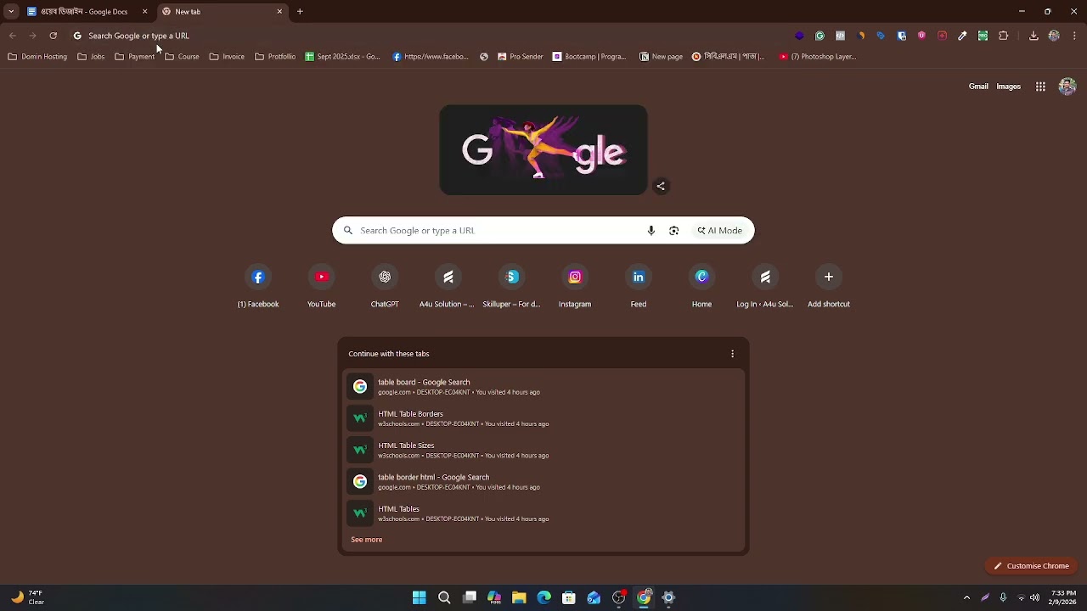Go to Gmail
The height and width of the screenshot is (611, 1087).
tap(978, 87)
